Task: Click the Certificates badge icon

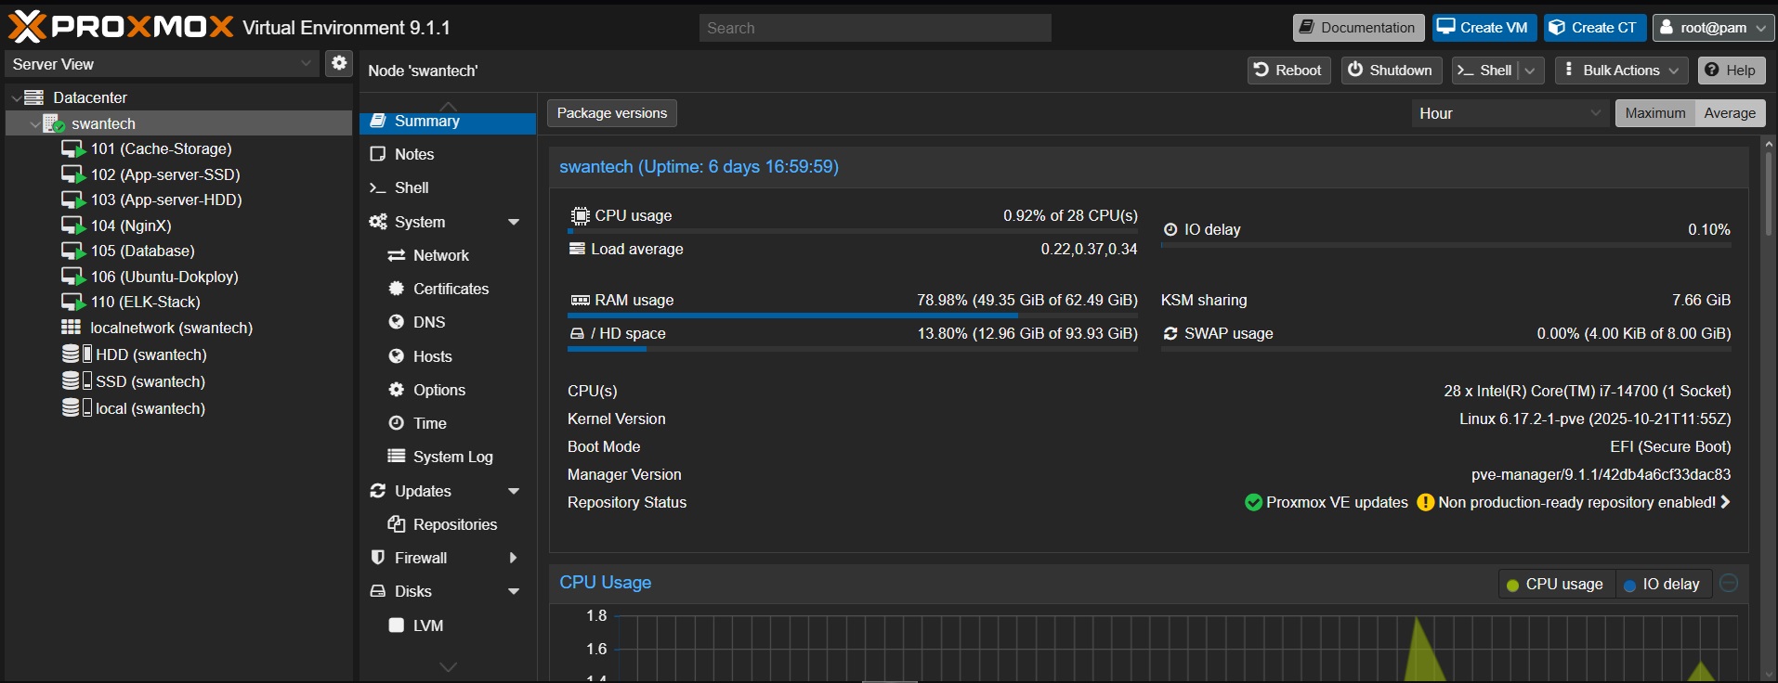Action: coord(397,289)
